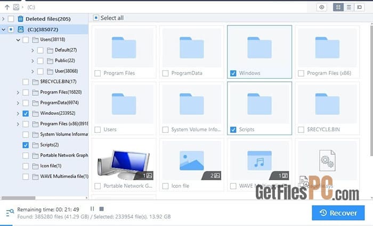Toggle the (C:)(385072) checkbox
Screen dimensions: 373x226
11,29
